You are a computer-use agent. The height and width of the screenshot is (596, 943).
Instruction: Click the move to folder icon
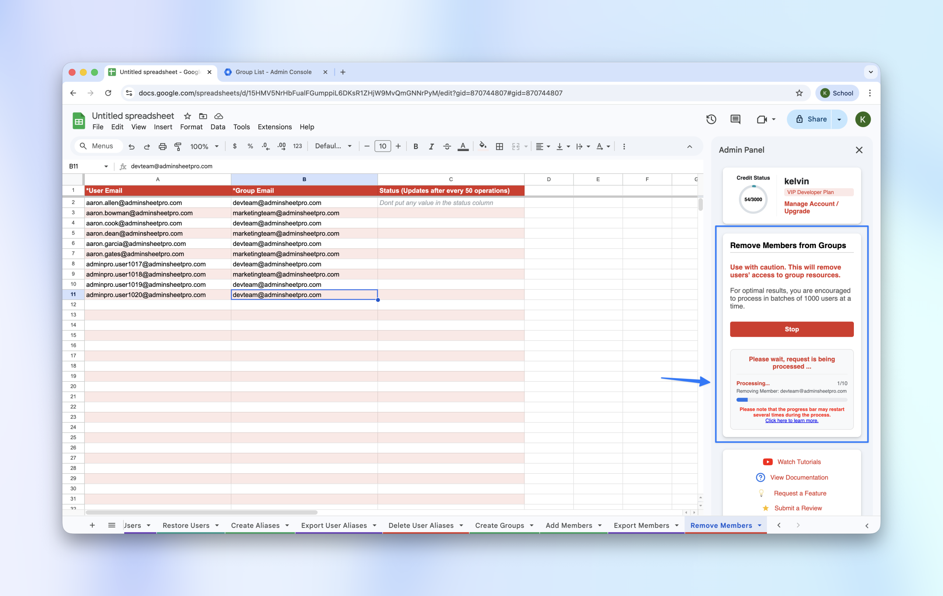(203, 116)
